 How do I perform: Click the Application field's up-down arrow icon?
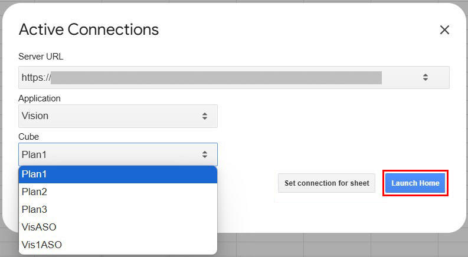(x=205, y=116)
